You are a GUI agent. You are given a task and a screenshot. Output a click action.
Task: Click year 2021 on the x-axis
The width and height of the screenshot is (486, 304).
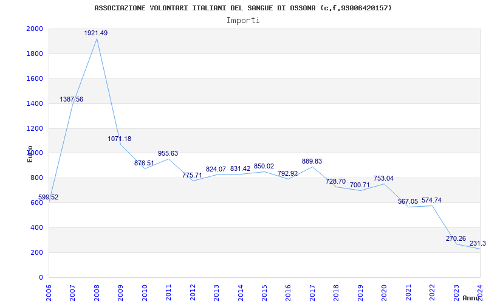pyautogui.click(x=408, y=292)
